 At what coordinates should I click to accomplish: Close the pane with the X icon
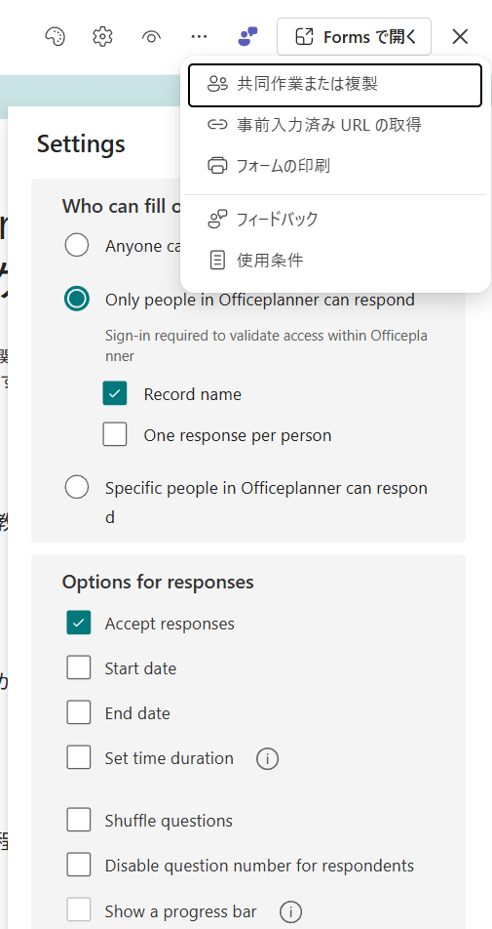tap(460, 37)
